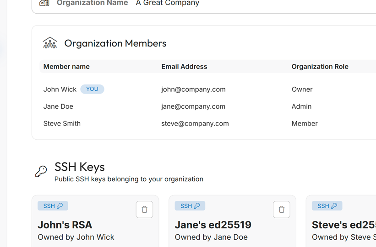The width and height of the screenshot is (376, 247).
Task: Open the John's RSA key title
Action: point(65,225)
